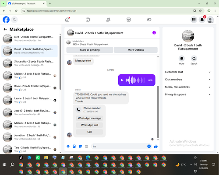Viewport: 219px width, 175px height.
Task: Play the purple voice message
Action: tap(122, 80)
